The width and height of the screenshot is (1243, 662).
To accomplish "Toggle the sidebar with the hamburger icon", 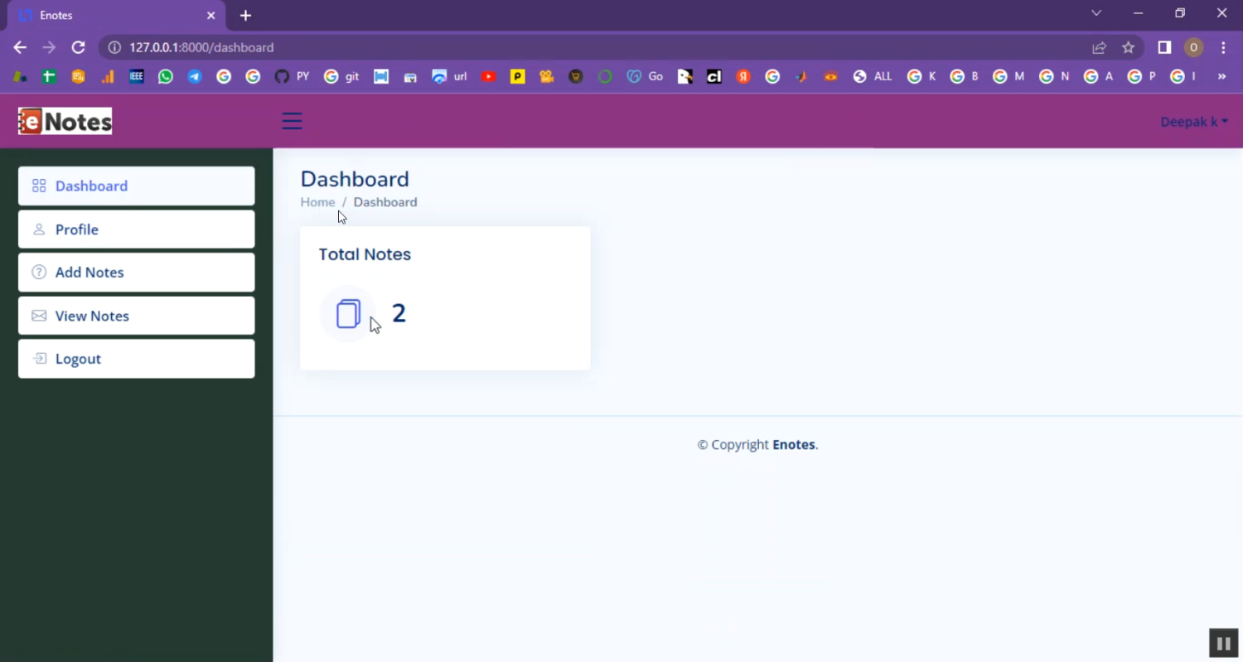I will [292, 121].
